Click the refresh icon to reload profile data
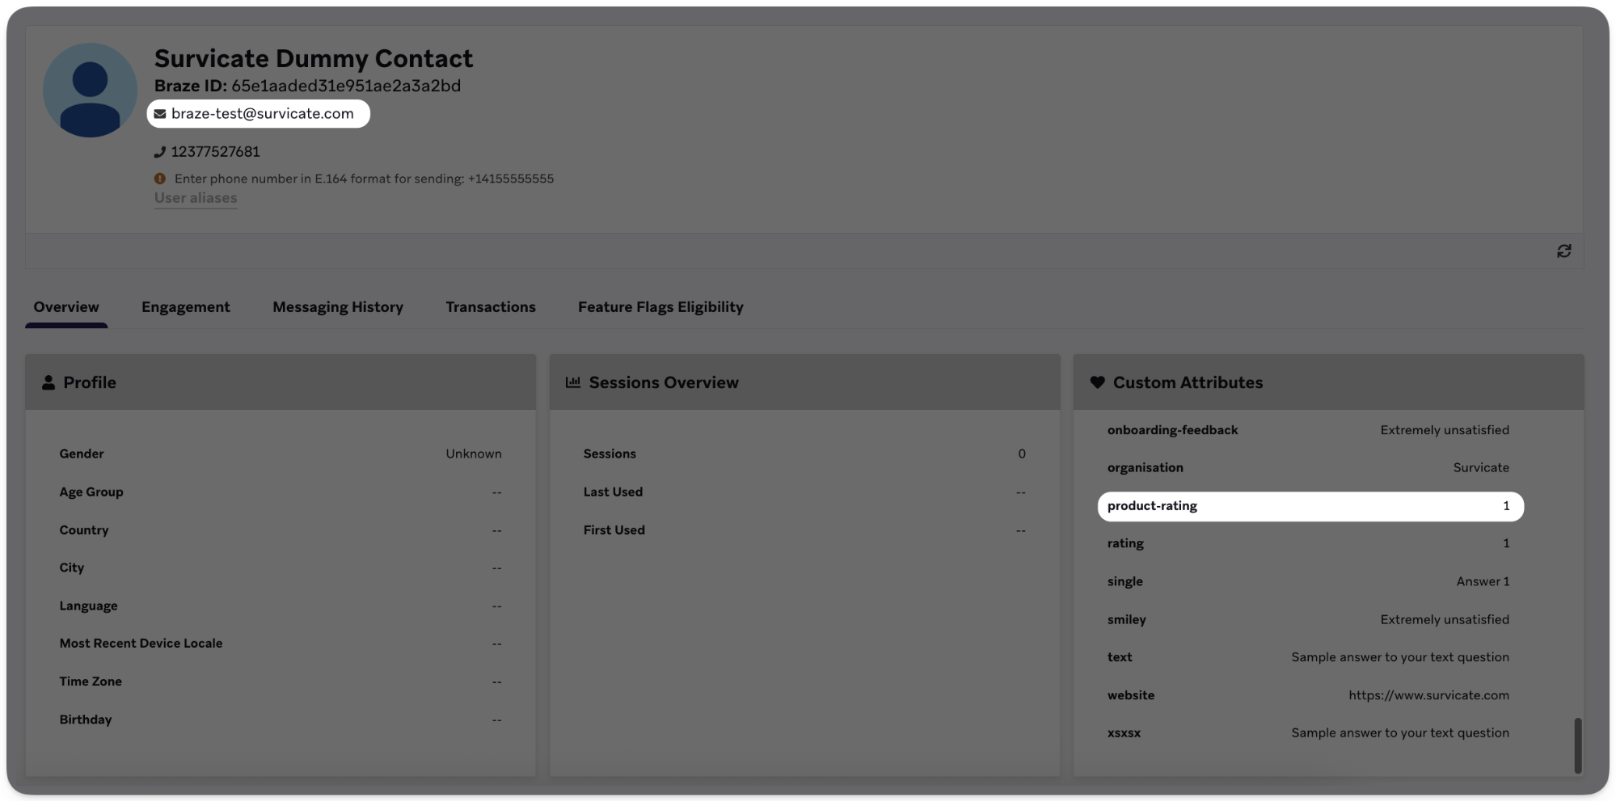This screenshot has height=802, width=1616. [x=1563, y=251]
